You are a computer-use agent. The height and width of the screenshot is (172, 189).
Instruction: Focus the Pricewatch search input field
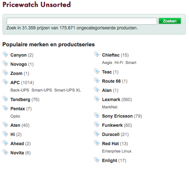[82, 21]
